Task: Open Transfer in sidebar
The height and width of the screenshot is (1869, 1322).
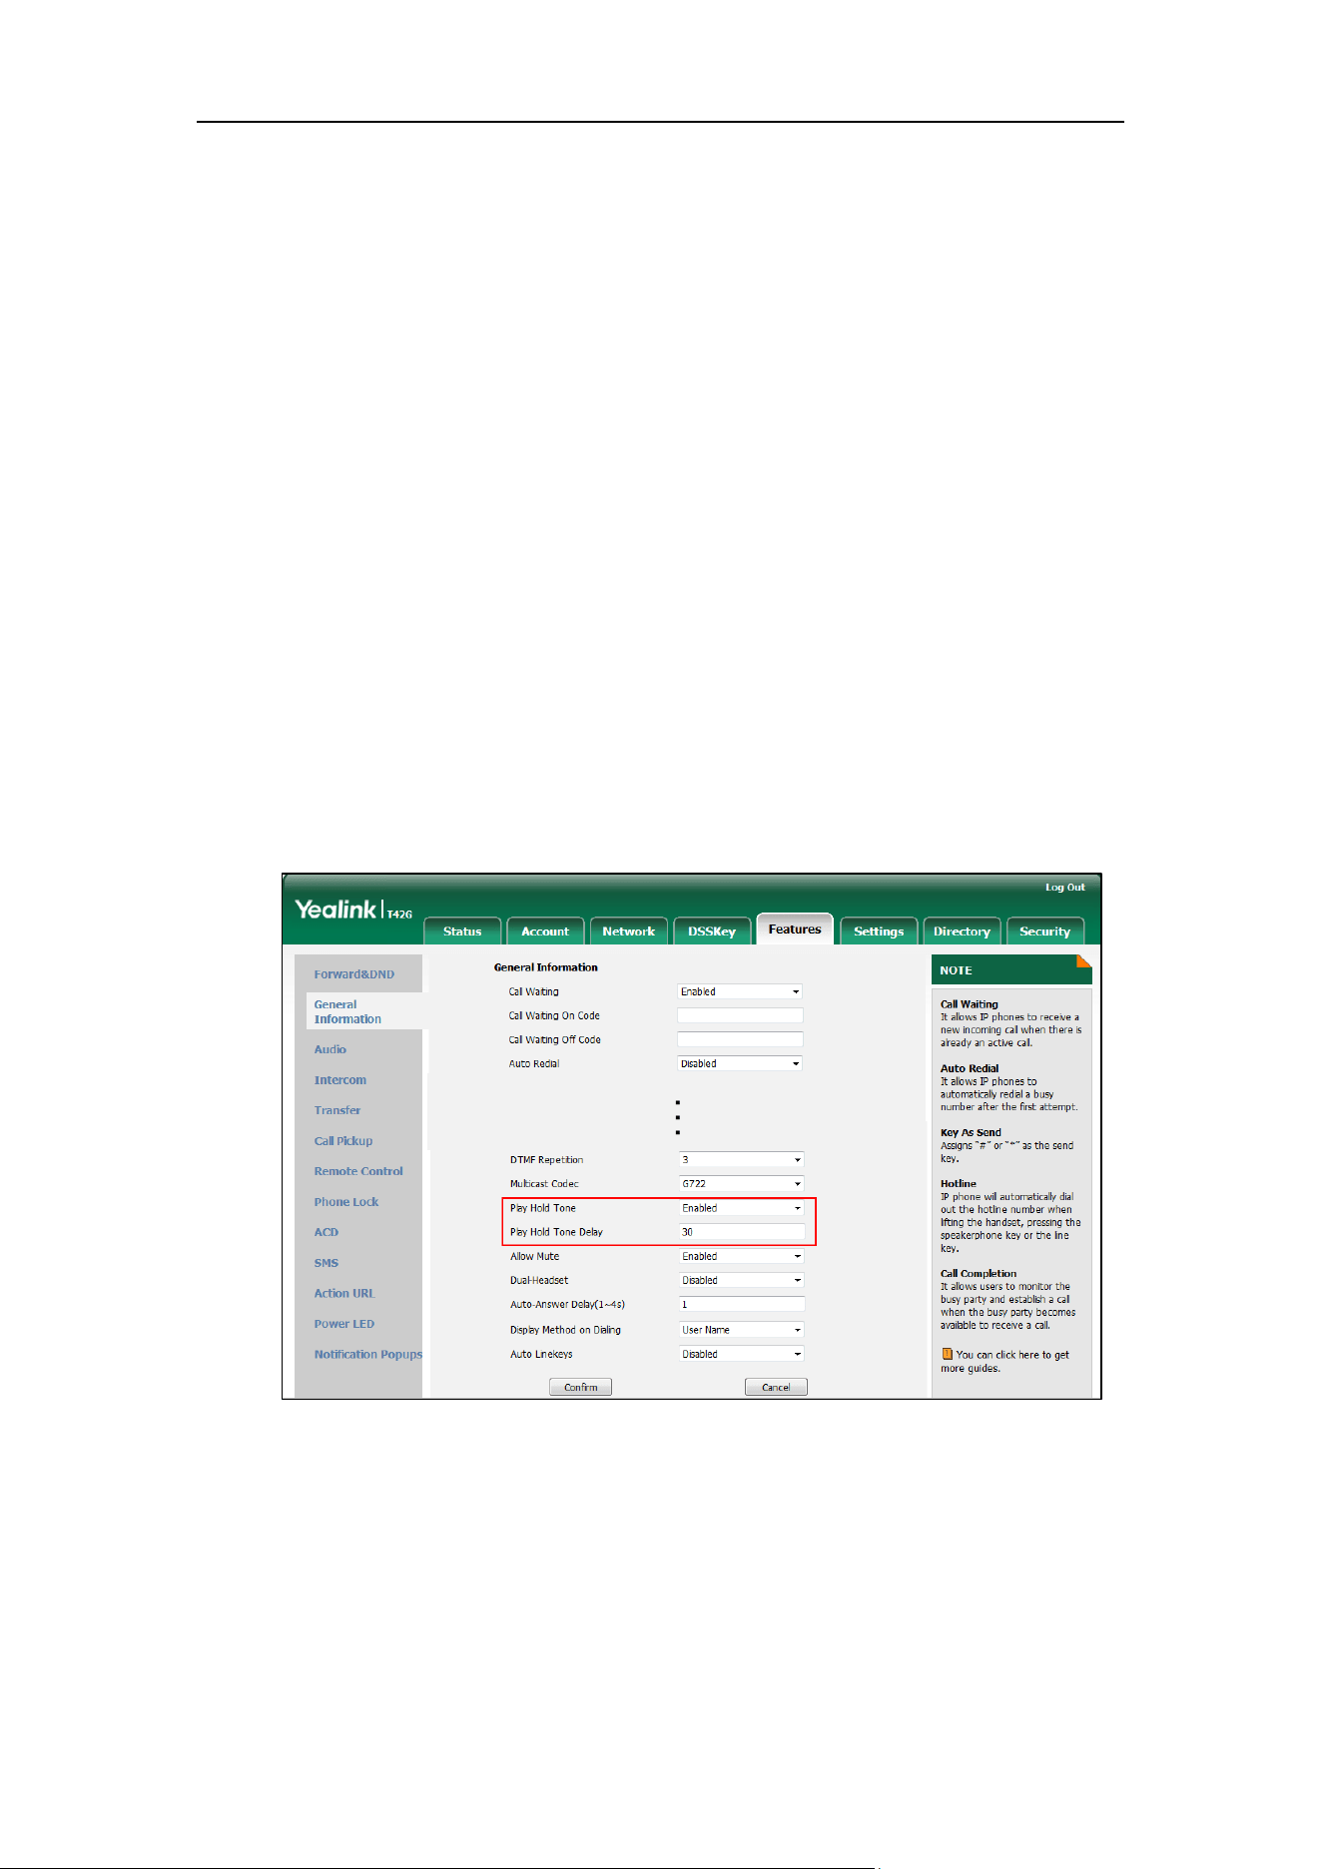Action: [336, 1110]
